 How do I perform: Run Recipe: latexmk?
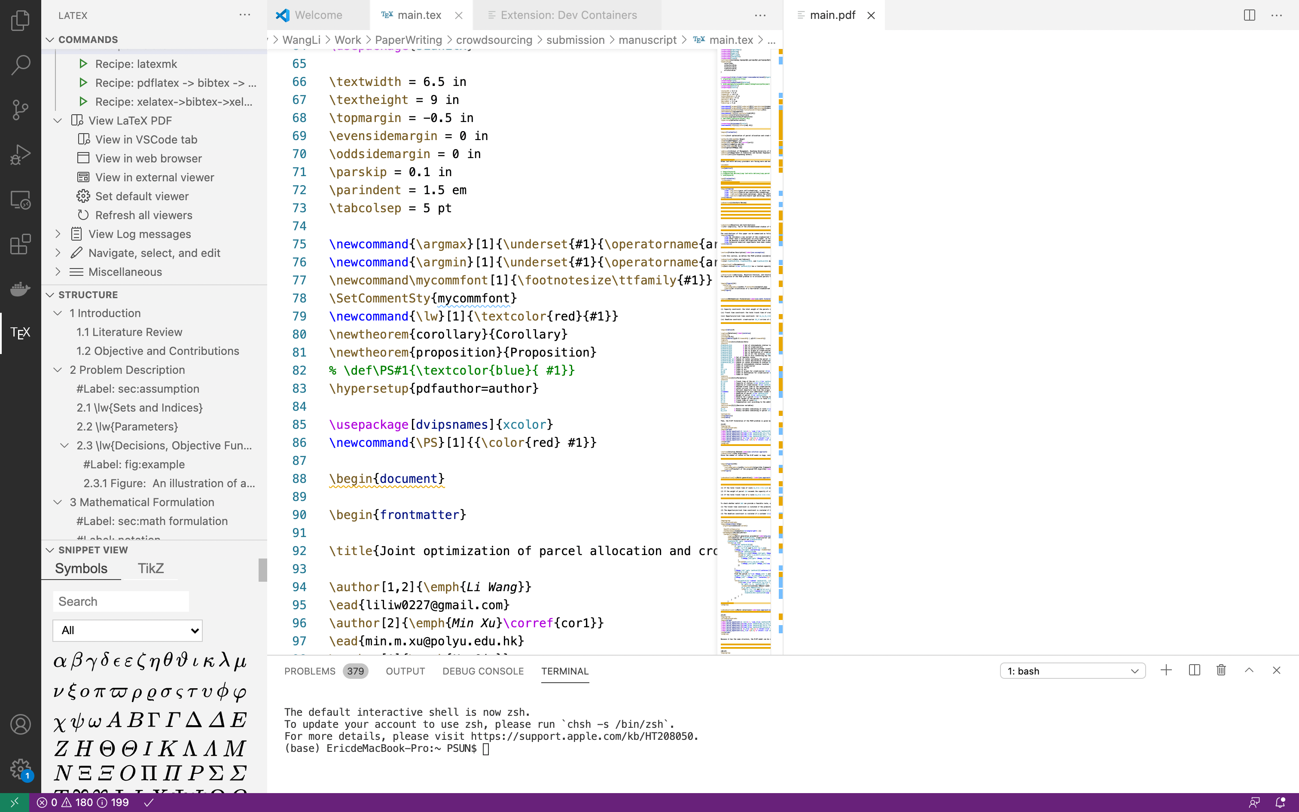pyautogui.click(x=136, y=64)
